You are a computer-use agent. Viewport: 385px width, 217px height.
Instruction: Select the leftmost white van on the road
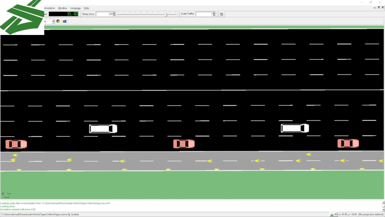point(103,129)
